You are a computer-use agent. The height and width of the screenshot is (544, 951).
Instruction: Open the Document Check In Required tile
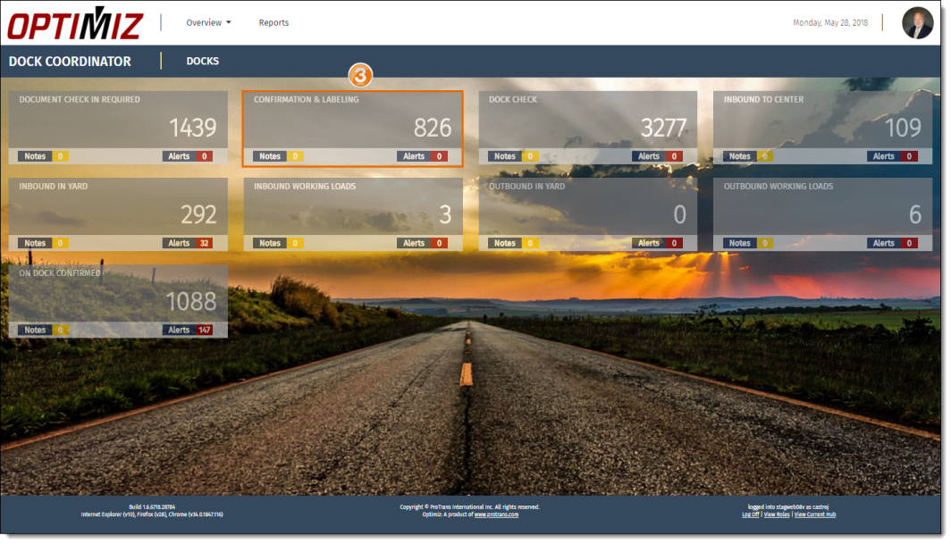(118, 121)
